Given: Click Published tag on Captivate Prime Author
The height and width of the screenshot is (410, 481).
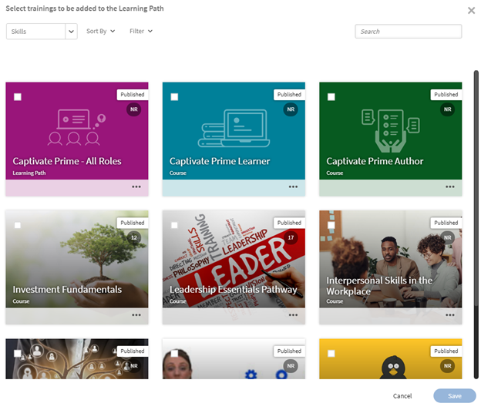Looking at the screenshot, I should (446, 95).
